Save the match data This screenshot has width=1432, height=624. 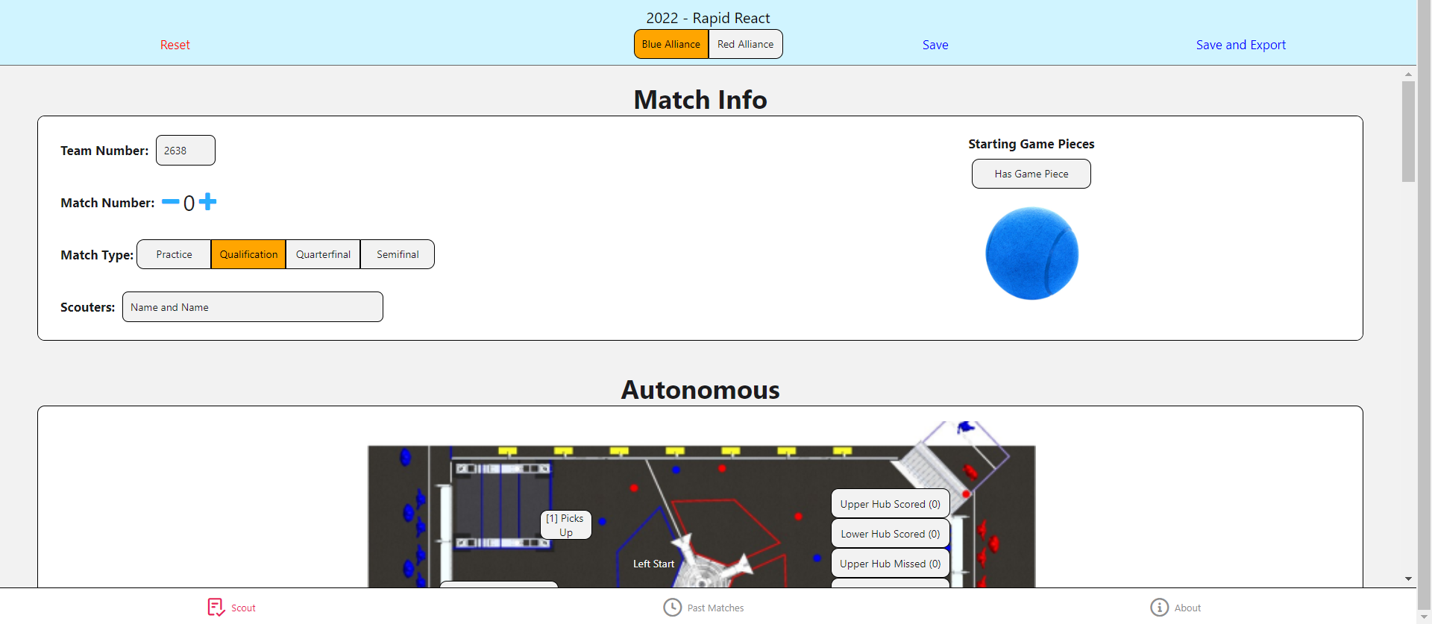click(x=935, y=45)
